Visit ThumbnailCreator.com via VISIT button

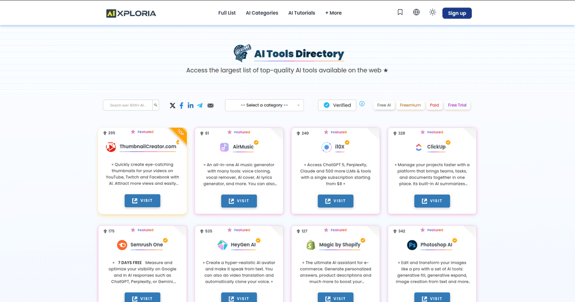tap(142, 201)
